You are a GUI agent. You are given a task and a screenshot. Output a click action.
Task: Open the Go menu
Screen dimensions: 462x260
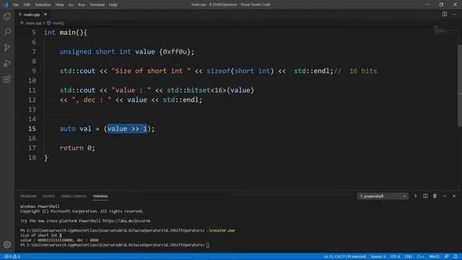tap(71, 4)
